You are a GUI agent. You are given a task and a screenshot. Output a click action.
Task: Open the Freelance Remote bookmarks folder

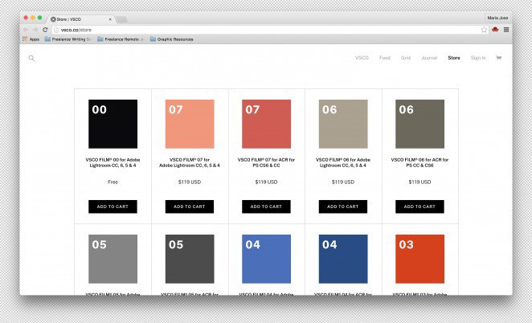121,39
